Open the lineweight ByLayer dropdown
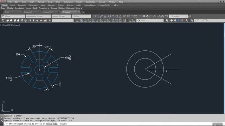 click(x=62, y=16)
